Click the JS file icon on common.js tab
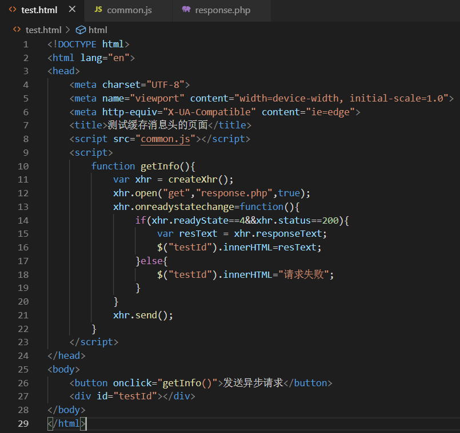The image size is (460, 433). (x=98, y=10)
